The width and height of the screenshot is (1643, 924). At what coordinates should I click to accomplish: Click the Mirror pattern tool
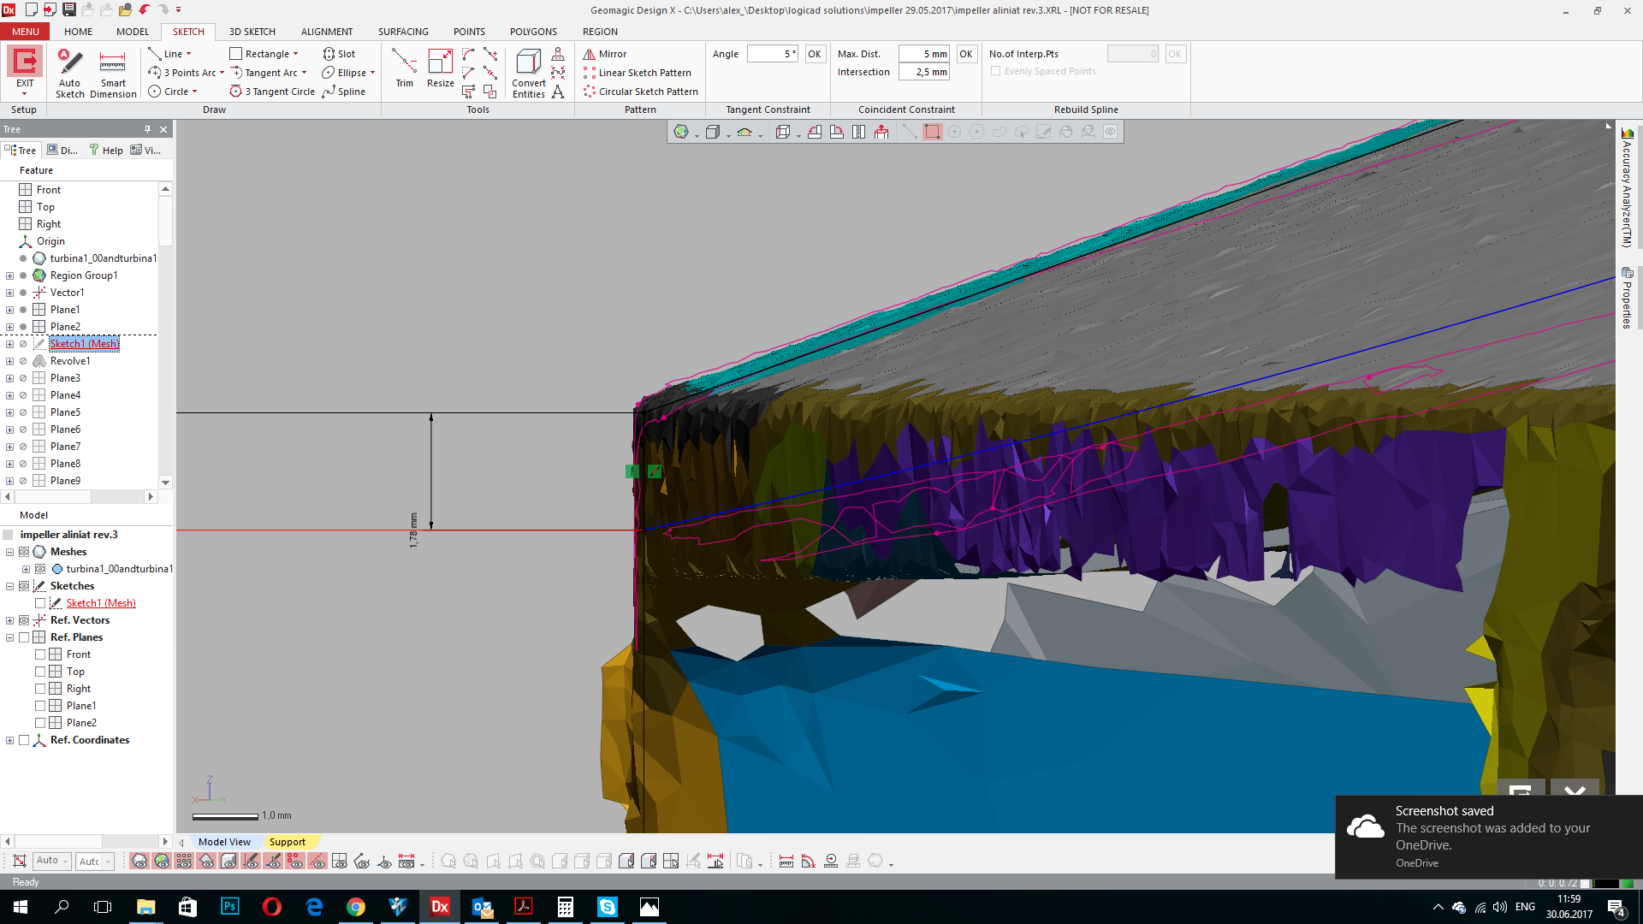(x=605, y=54)
